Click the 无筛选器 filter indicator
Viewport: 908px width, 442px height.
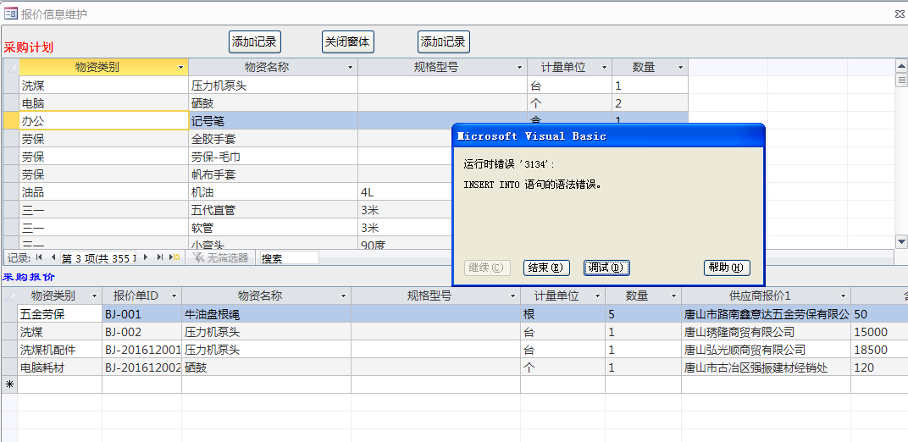tap(220, 257)
